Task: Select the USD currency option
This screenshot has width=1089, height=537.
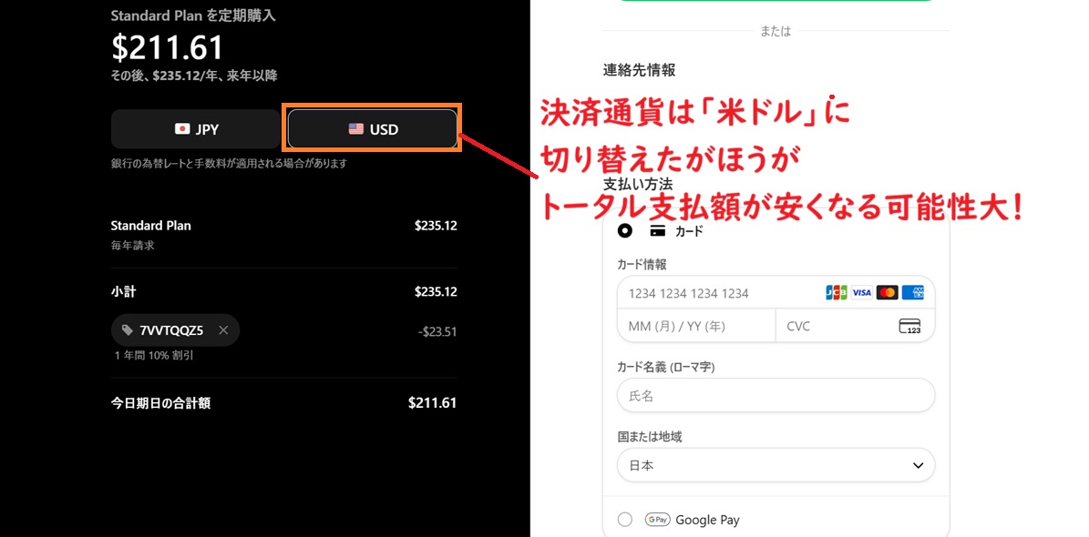Action: coord(373,129)
